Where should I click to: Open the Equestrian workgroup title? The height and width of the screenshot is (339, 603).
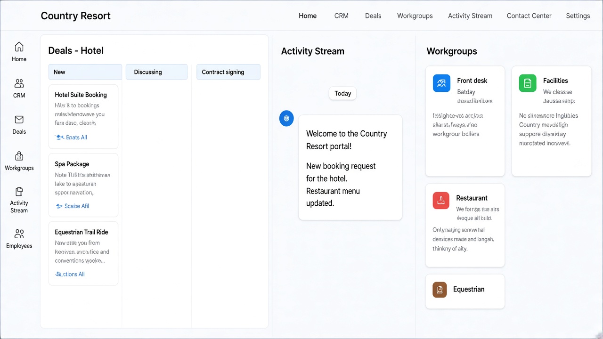(469, 290)
